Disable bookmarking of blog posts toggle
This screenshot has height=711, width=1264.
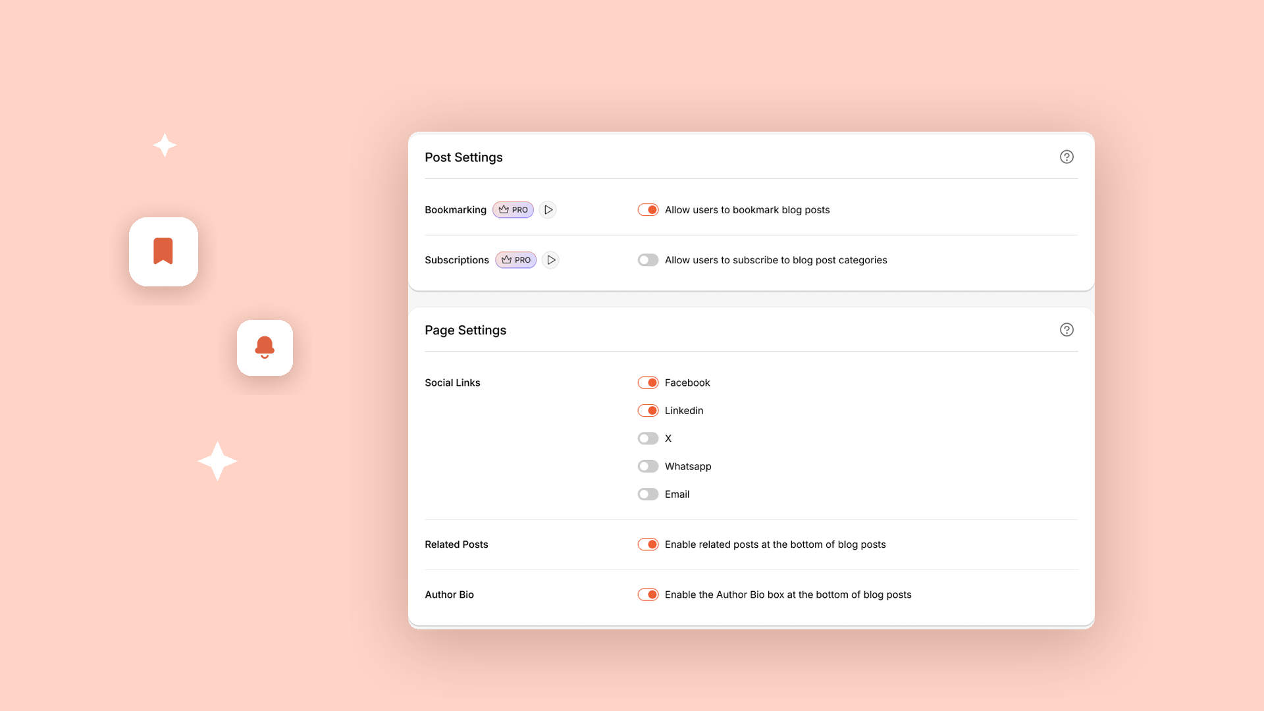pos(648,210)
